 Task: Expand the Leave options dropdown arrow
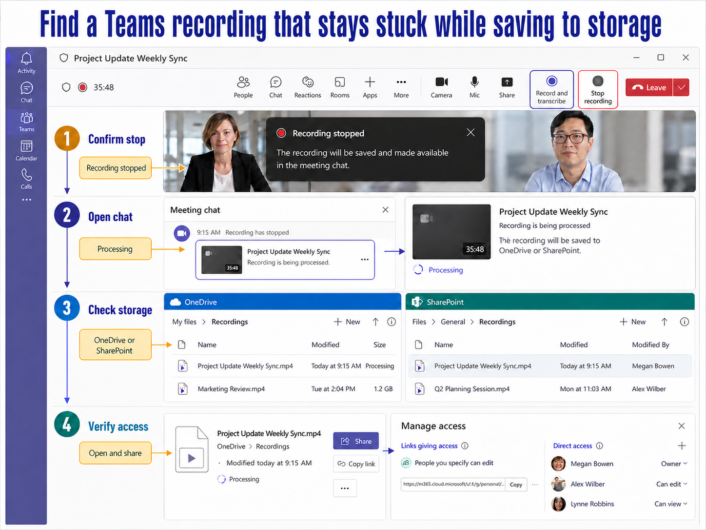[681, 87]
